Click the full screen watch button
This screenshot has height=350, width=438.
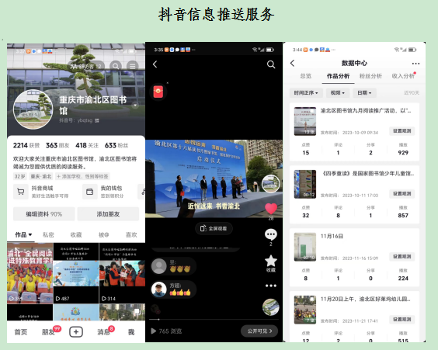click(x=214, y=228)
